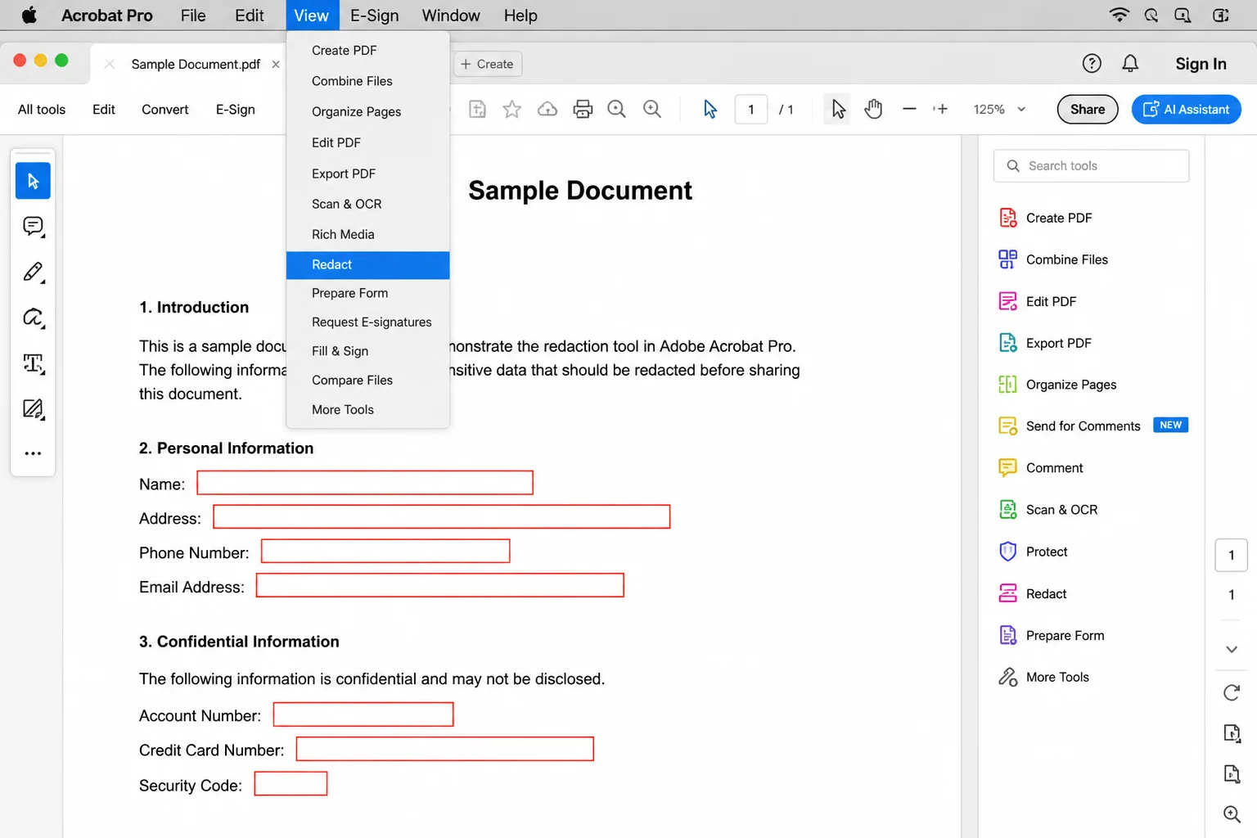Click the Security Code redaction box
1257x838 pixels.
tap(291, 784)
